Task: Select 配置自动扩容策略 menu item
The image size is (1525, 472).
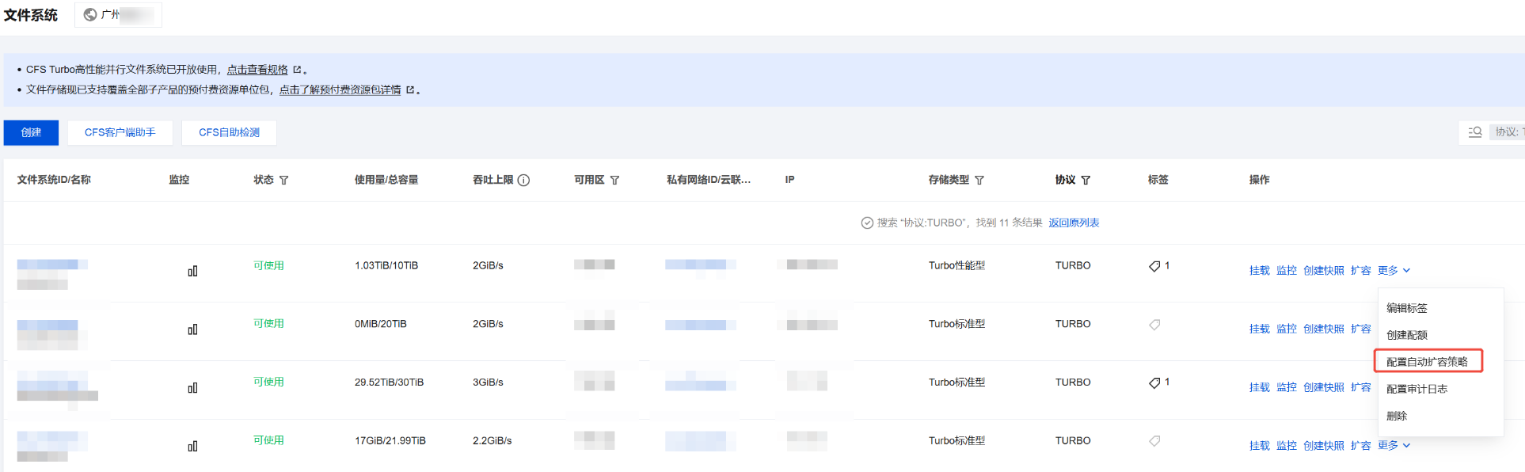Action: [x=1427, y=362]
